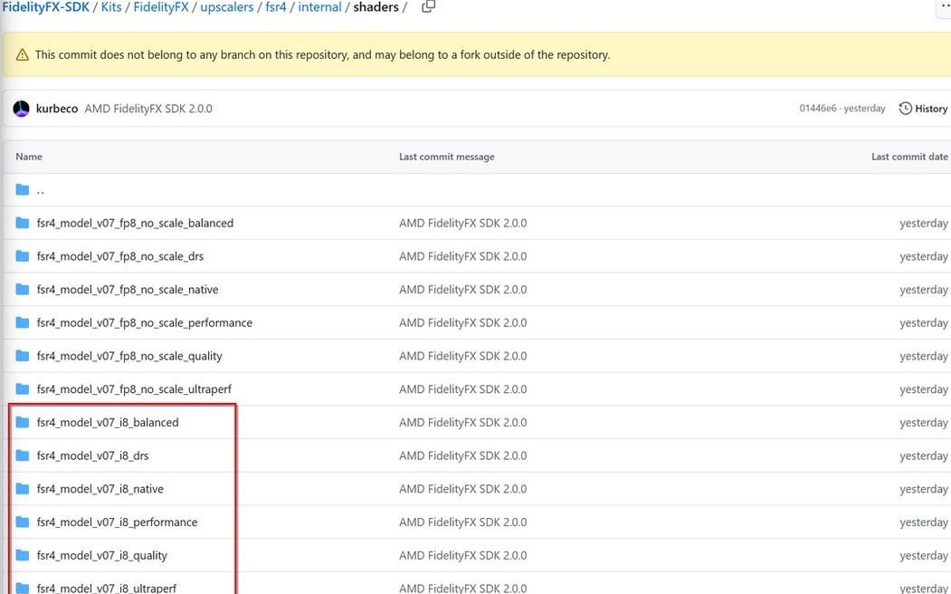This screenshot has width=951, height=594.
Task: Open the fsr4_model_v07_fp8_no_scale_balanced folder
Action: click(x=135, y=223)
